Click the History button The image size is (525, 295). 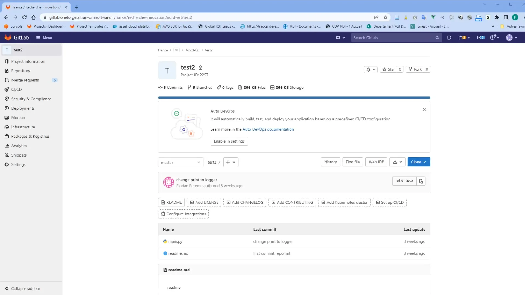click(x=330, y=162)
